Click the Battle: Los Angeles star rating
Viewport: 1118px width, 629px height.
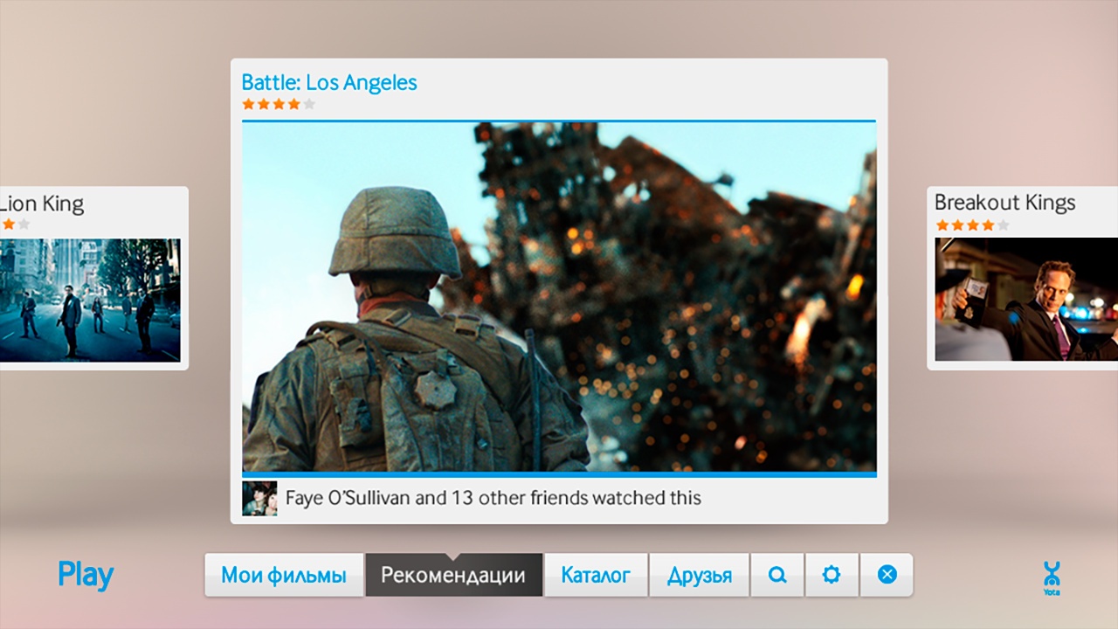point(279,104)
